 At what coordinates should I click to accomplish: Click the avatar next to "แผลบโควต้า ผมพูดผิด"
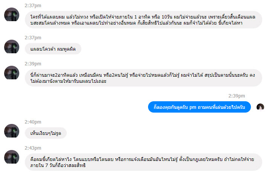click(x=11, y=46)
